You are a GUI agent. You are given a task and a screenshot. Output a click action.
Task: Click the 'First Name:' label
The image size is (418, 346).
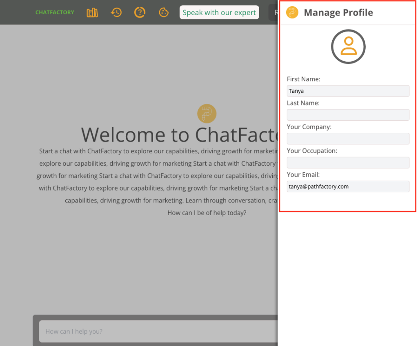click(303, 79)
